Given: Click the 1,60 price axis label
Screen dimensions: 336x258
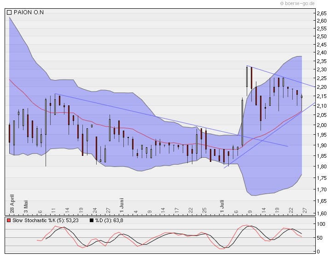Looking at the screenshot, I should (322, 213).
